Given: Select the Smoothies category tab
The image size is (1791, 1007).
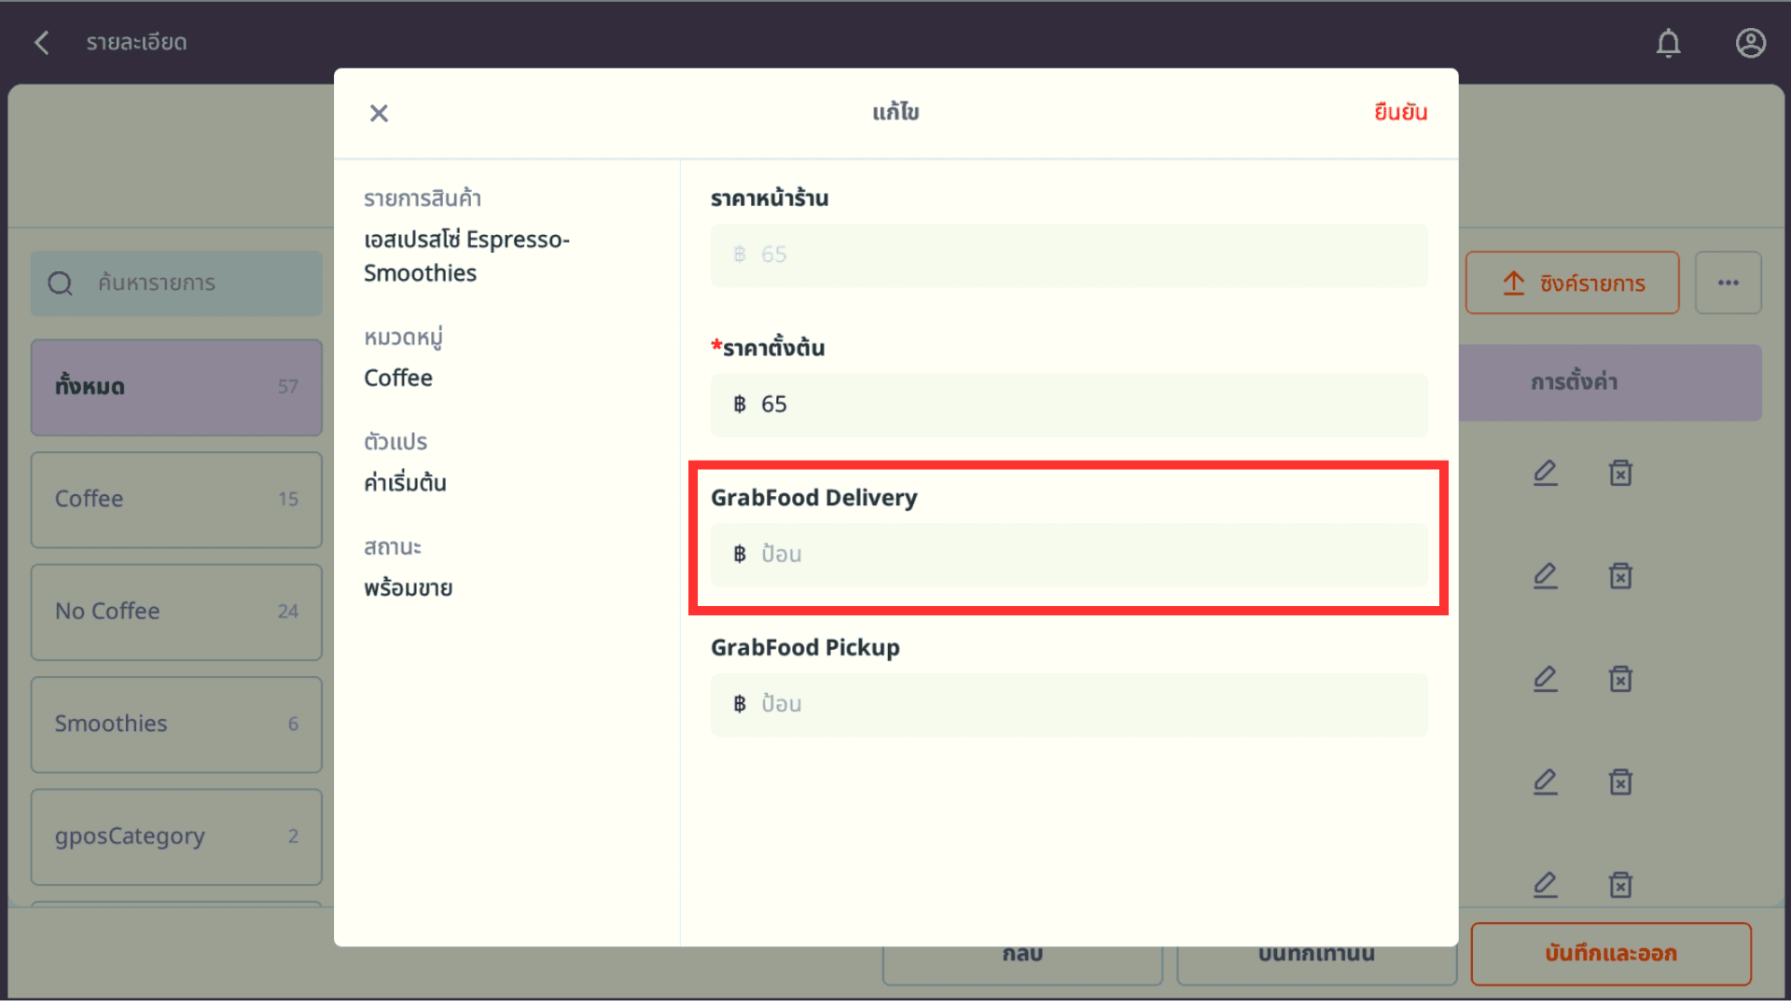Looking at the screenshot, I should pyautogui.click(x=176, y=724).
